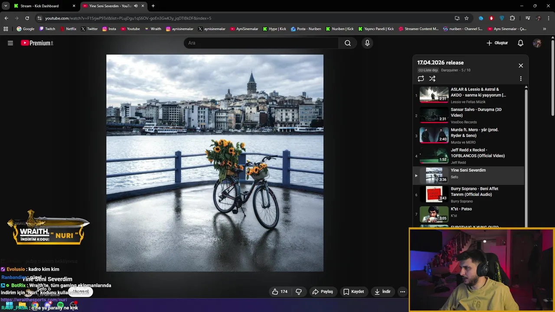Viewport: 555px width, 312px height.
Task: Open the browser extensions puzzle icon
Action: (513, 18)
